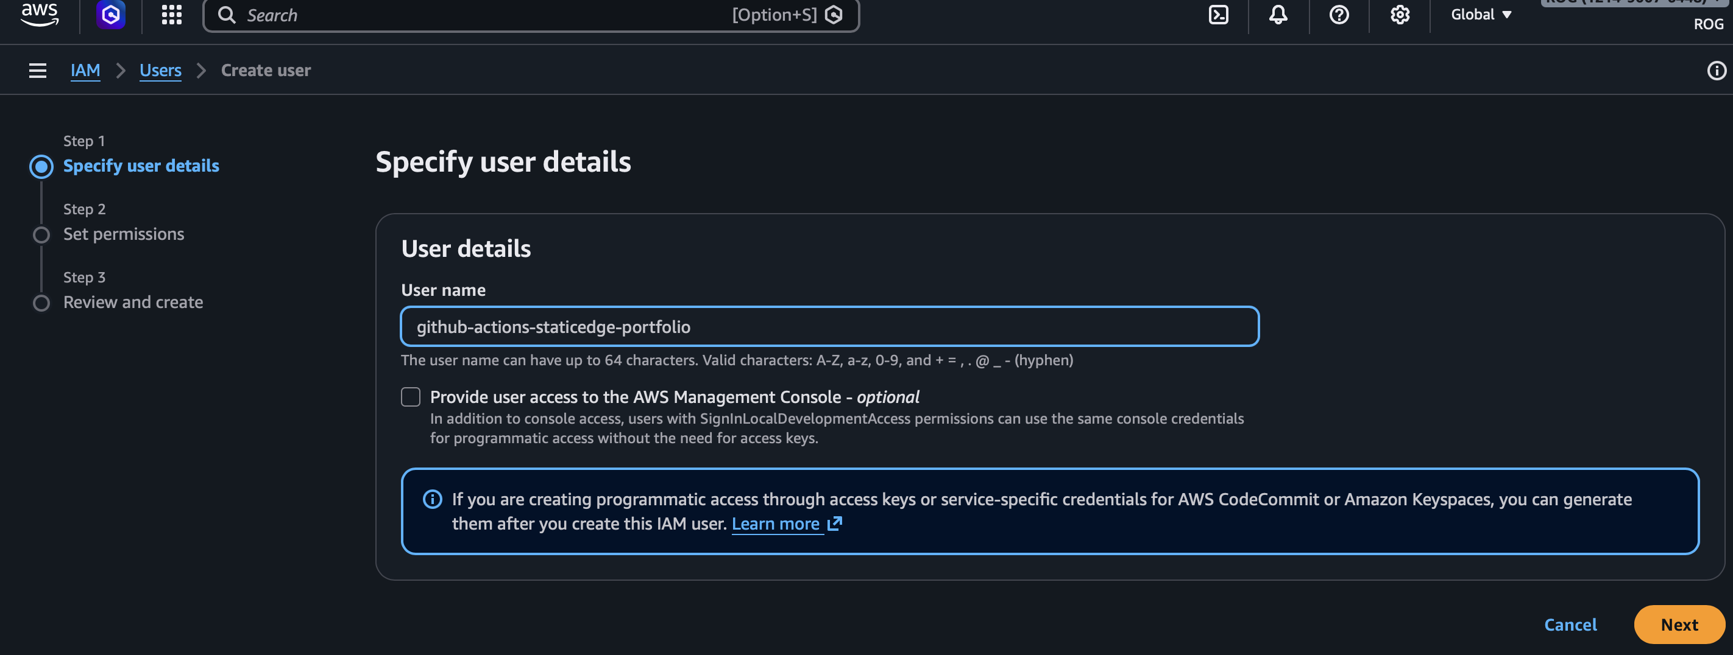Open the settings gear icon
Viewport: 1733px width, 655px height.
click(x=1400, y=14)
